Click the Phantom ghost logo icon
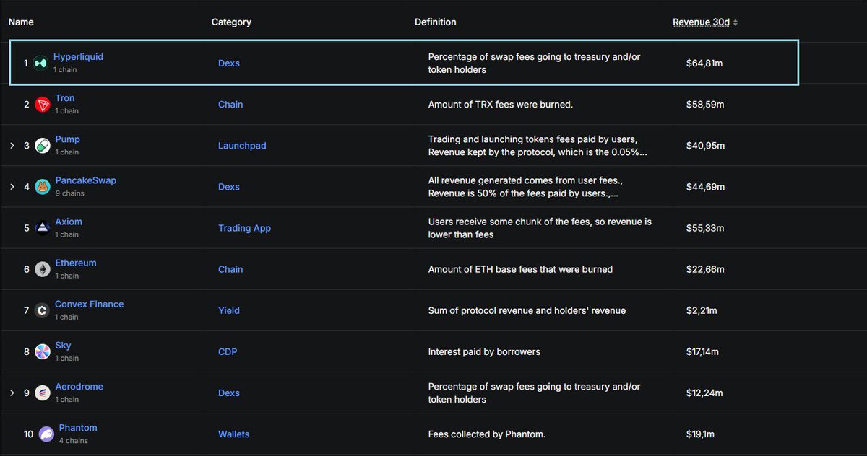867x456 pixels. click(46, 434)
